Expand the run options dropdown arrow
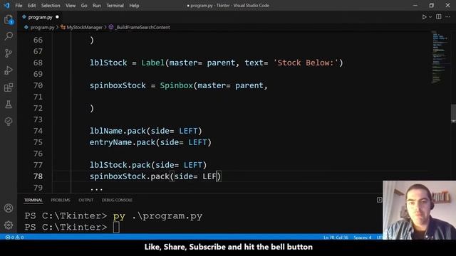This screenshot has height=256, width=456. pyautogui.click(x=430, y=17)
